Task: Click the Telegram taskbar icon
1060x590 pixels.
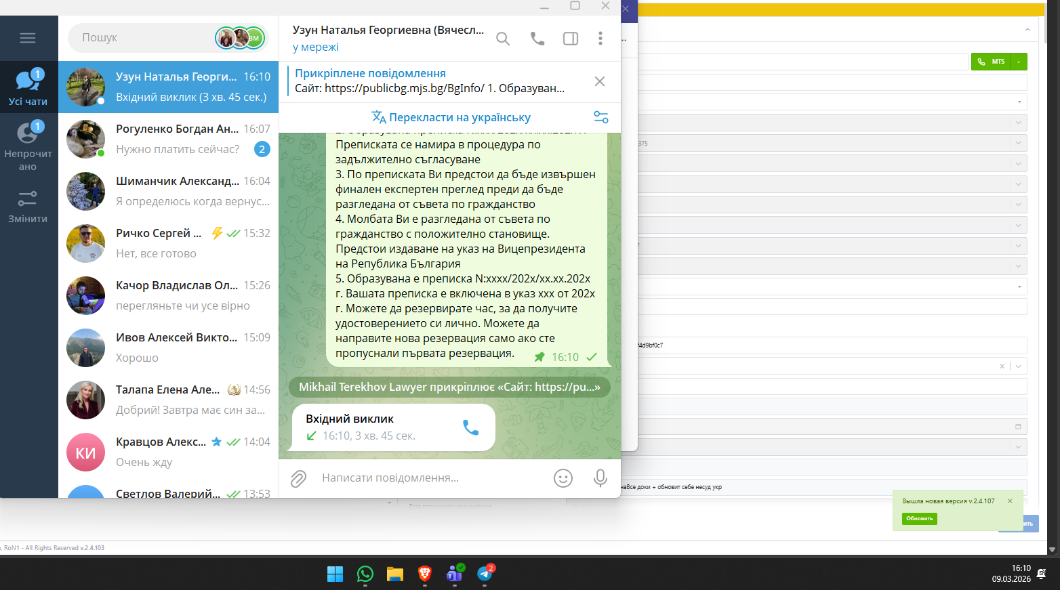Action: pos(485,574)
